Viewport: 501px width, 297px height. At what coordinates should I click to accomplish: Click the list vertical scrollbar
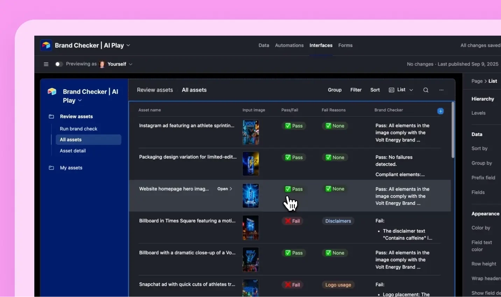(x=453, y=130)
